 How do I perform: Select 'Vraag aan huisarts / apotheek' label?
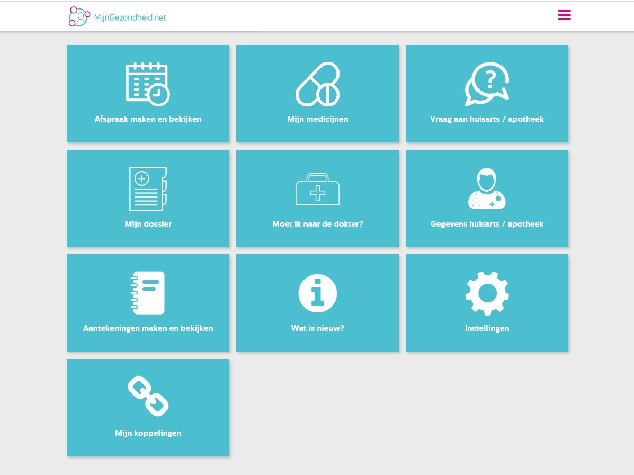(487, 119)
